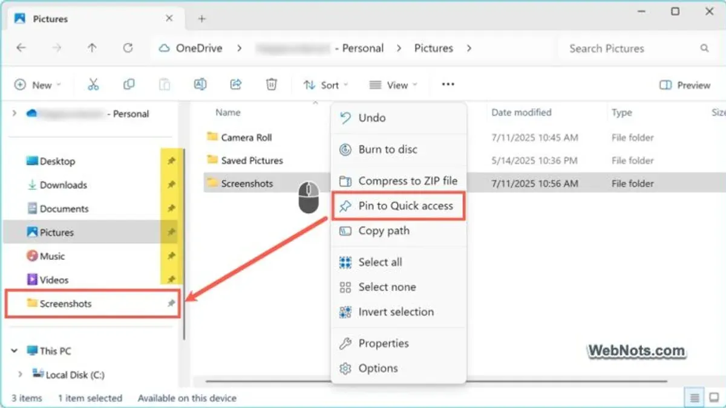Open the View dropdown
The width and height of the screenshot is (726, 408).
point(393,85)
